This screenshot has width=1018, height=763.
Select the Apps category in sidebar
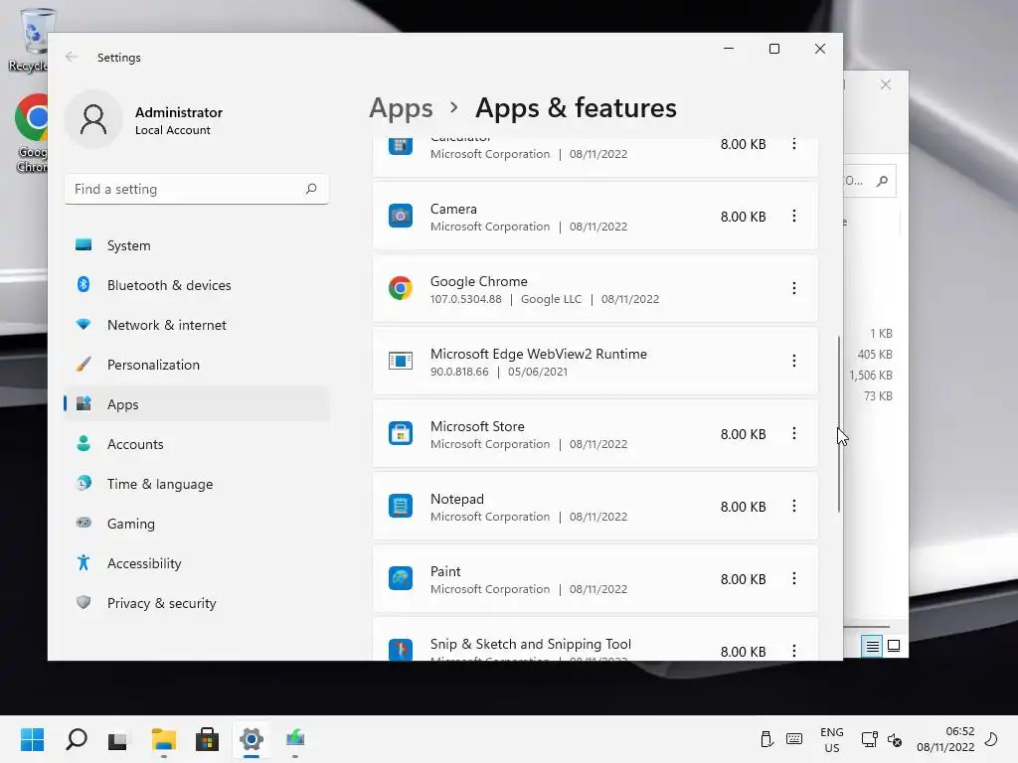point(197,404)
